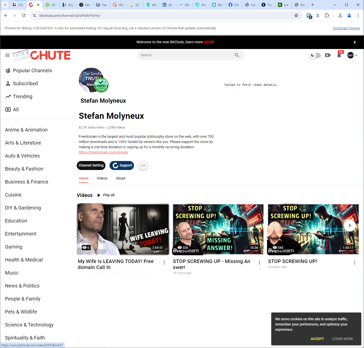Screen dimensions: 364x348
Task: Open 'Missing Answer' video thumbnail
Action: (x=218, y=229)
